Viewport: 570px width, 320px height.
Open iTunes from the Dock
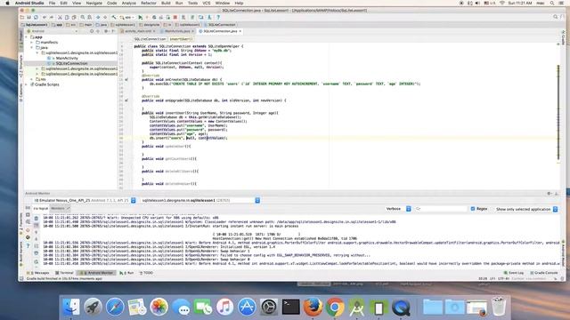(225, 308)
